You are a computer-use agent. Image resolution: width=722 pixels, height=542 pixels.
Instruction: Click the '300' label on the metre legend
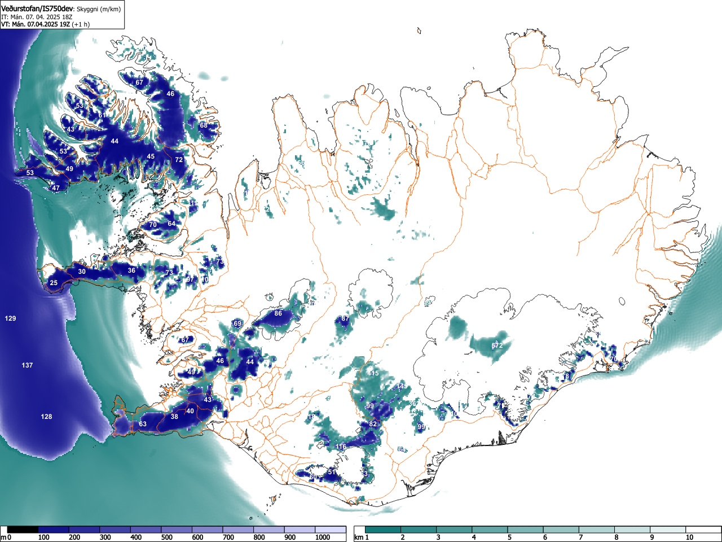(x=105, y=537)
